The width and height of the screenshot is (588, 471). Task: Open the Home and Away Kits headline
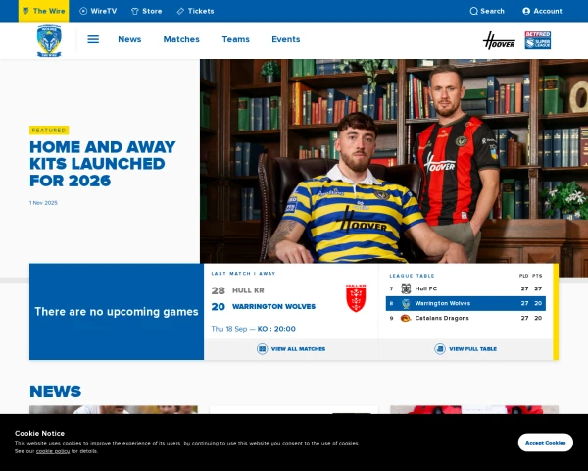coord(102,164)
